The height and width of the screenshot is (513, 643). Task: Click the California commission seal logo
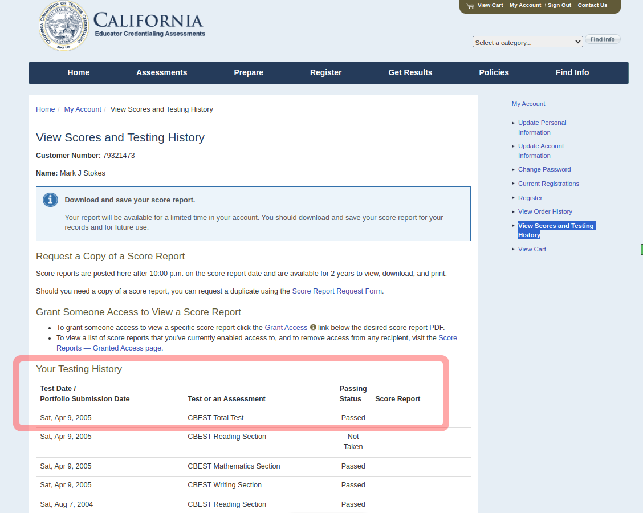[64, 27]
